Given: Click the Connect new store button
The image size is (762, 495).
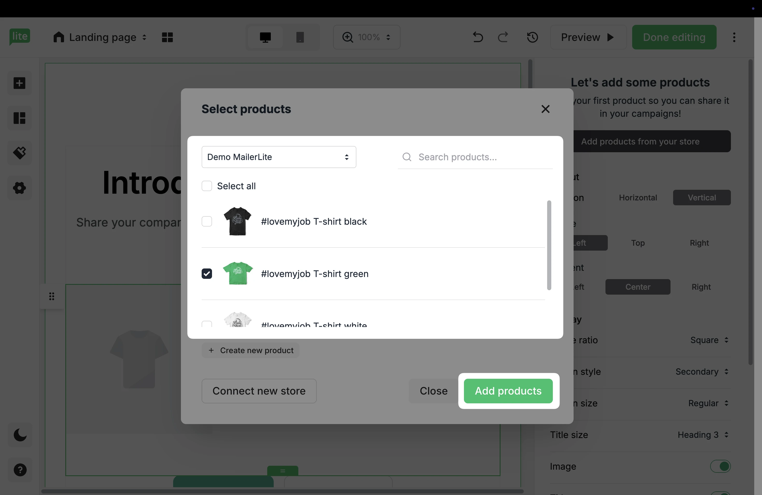Looking at the screenshot, I should (x=259, y=391).
